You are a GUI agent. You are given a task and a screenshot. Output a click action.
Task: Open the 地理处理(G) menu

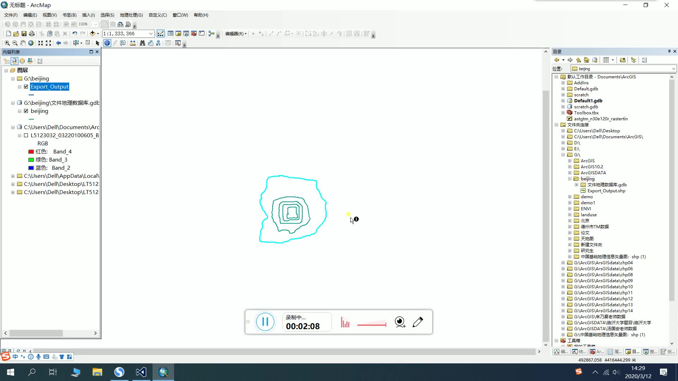pyautogui.click(x=131, y=15)
